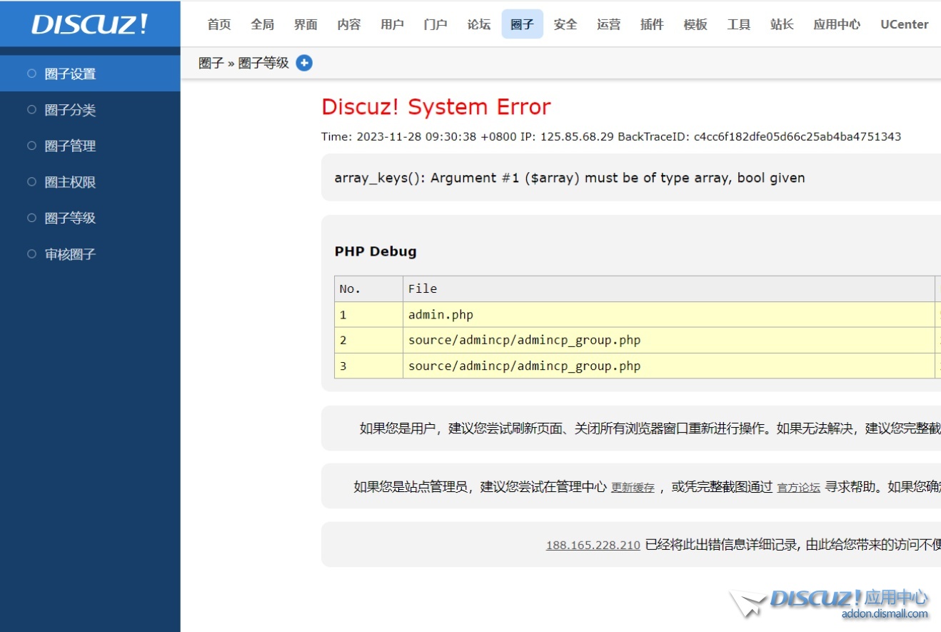The height and width of the screenshot is (632, 941).
Task: Click the 更新缓存 link
Action: 633,488
